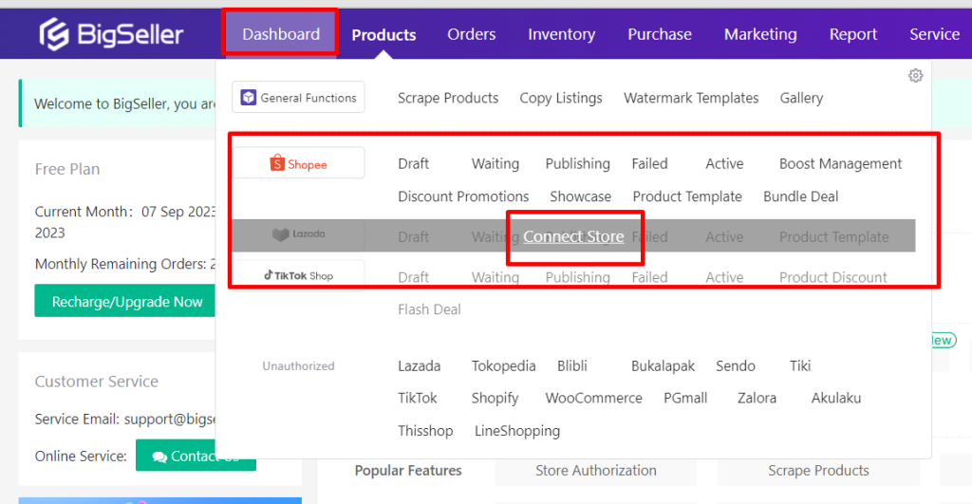
Task: Open Bundle Deal
Action: tap(801, 196)
